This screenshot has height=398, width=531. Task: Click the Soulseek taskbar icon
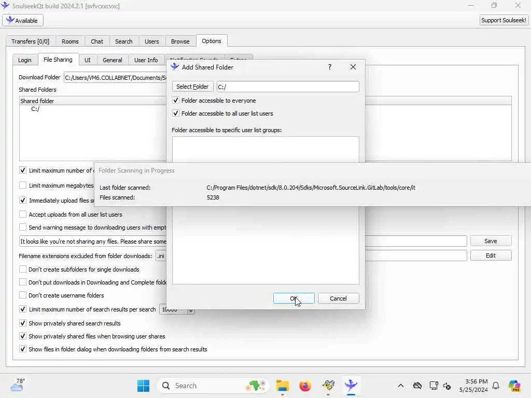[x=351, y=386]
